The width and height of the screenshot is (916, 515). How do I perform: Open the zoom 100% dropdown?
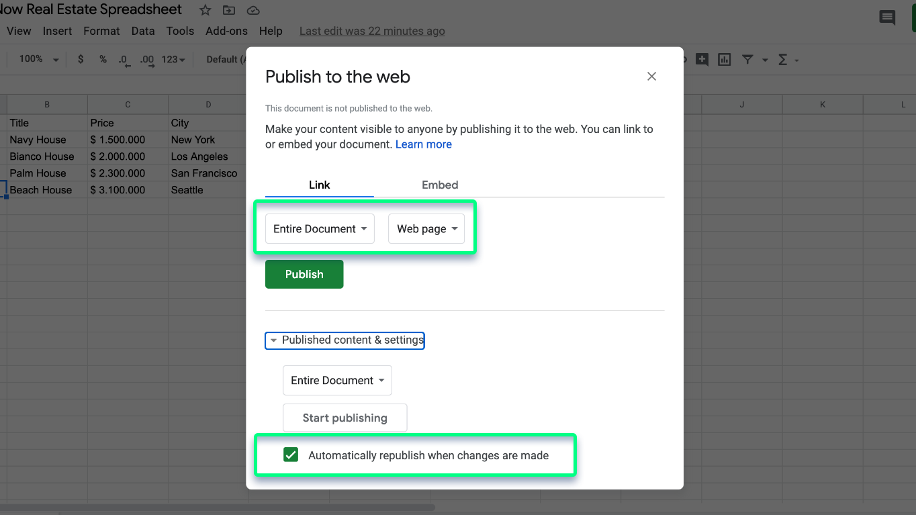[x=39, y=59]
